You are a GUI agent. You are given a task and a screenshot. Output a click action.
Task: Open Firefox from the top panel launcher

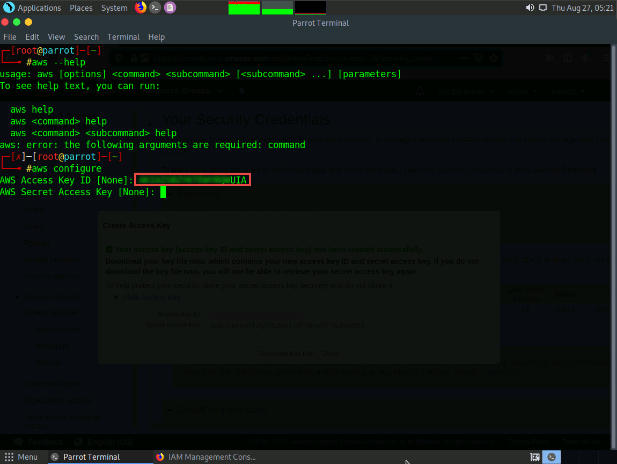(141, 8)
